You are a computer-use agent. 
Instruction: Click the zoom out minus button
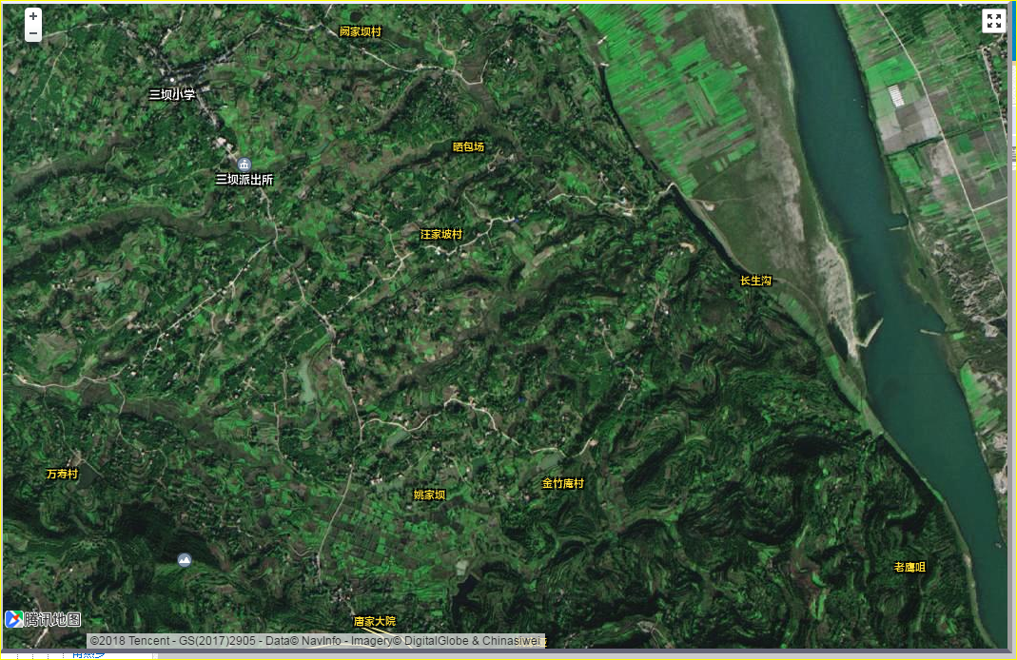pyautogui.click(x=33, y=33)
